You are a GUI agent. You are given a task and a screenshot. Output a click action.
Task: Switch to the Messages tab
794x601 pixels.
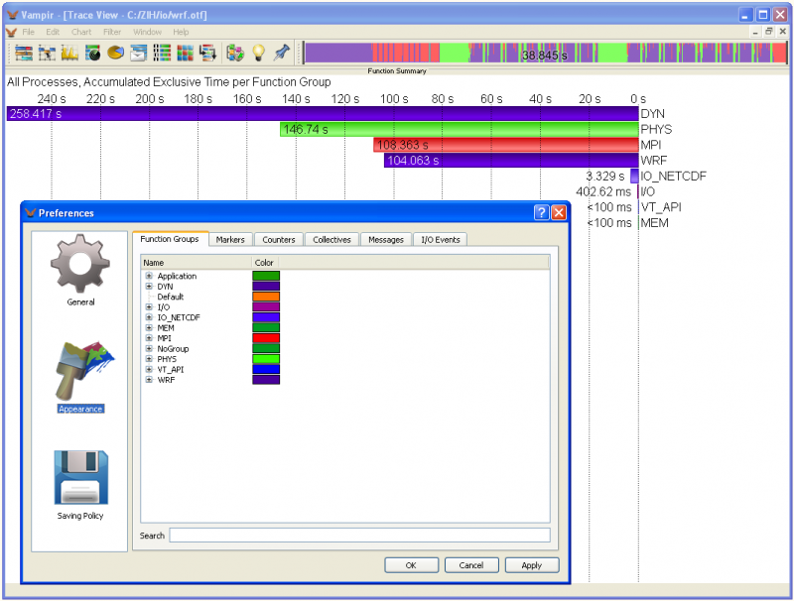pyautogui.click(x=386, y=240)
